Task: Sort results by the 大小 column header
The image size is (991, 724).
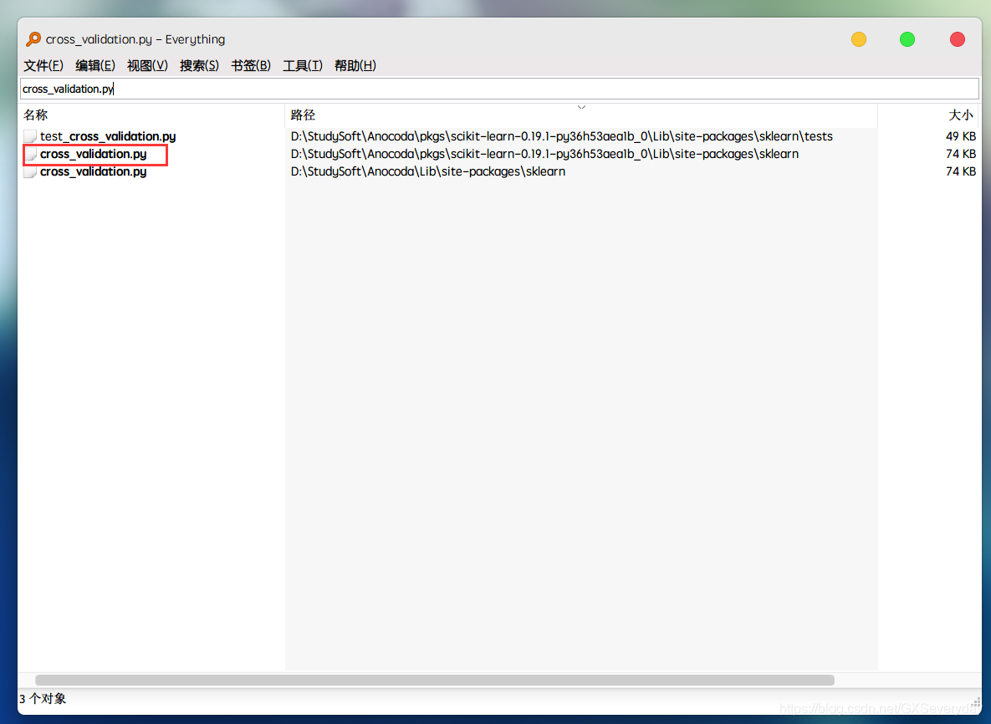Action: click(927, 115)
